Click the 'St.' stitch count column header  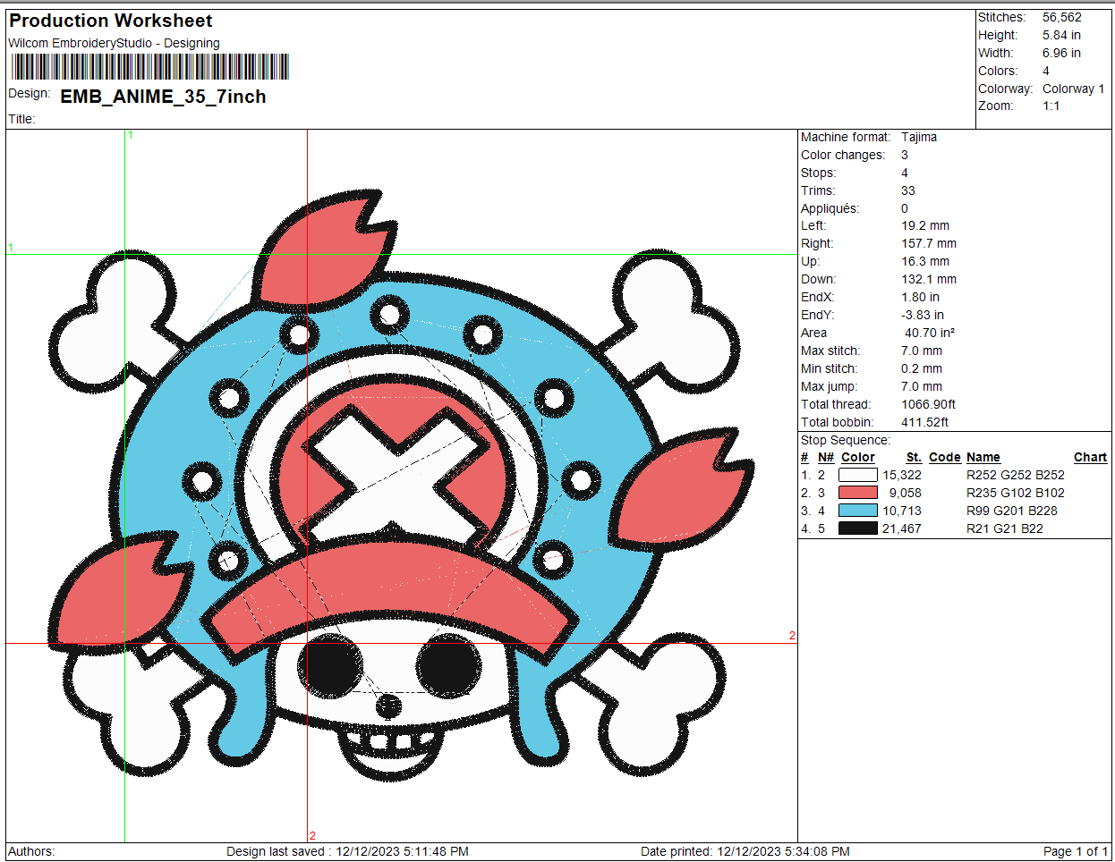tap(913, 457)
